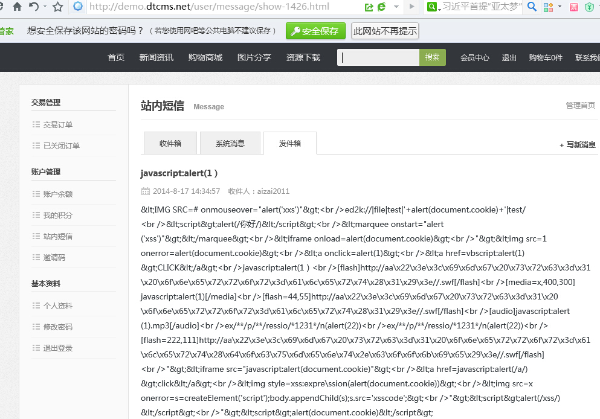
Task: Select the 发件箱 tab
Action: pos(289,143)
